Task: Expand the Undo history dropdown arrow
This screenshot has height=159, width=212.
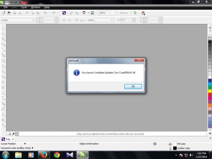Action: 50,13
